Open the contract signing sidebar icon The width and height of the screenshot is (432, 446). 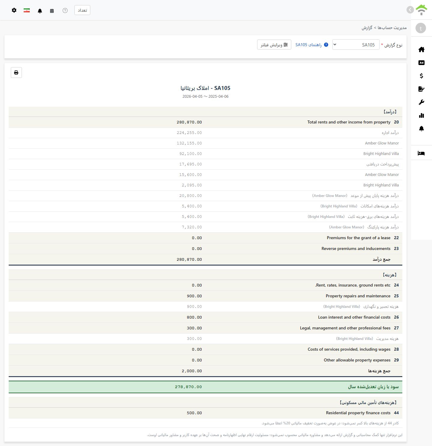(x=421, y=89)
